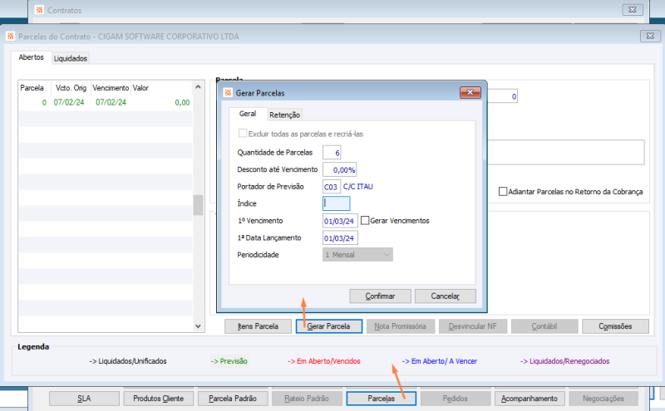
Task: Open the Liquidados tab
Action: pos(71,58)
